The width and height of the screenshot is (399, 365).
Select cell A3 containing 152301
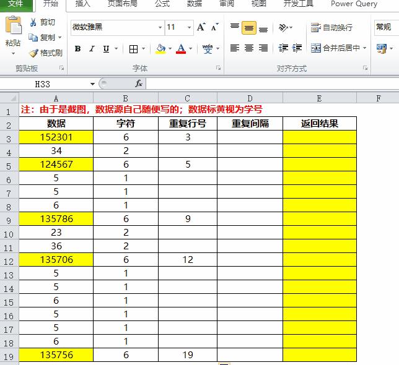click(x=56, y=137)
